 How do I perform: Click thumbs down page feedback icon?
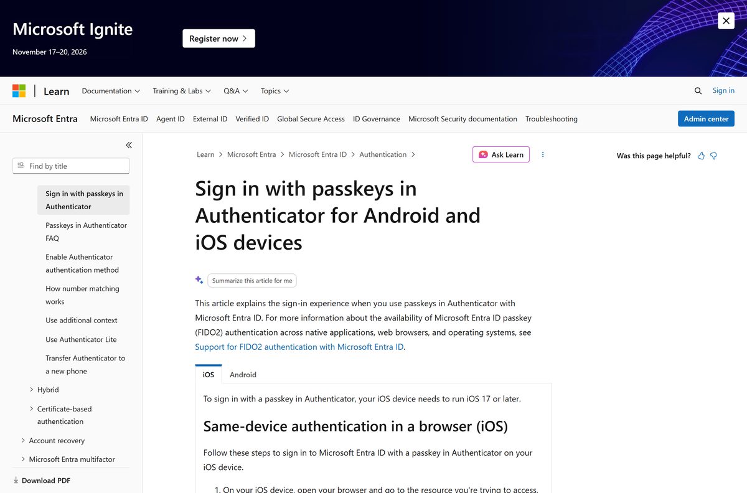pyautogui.click(x=713, y=156)
